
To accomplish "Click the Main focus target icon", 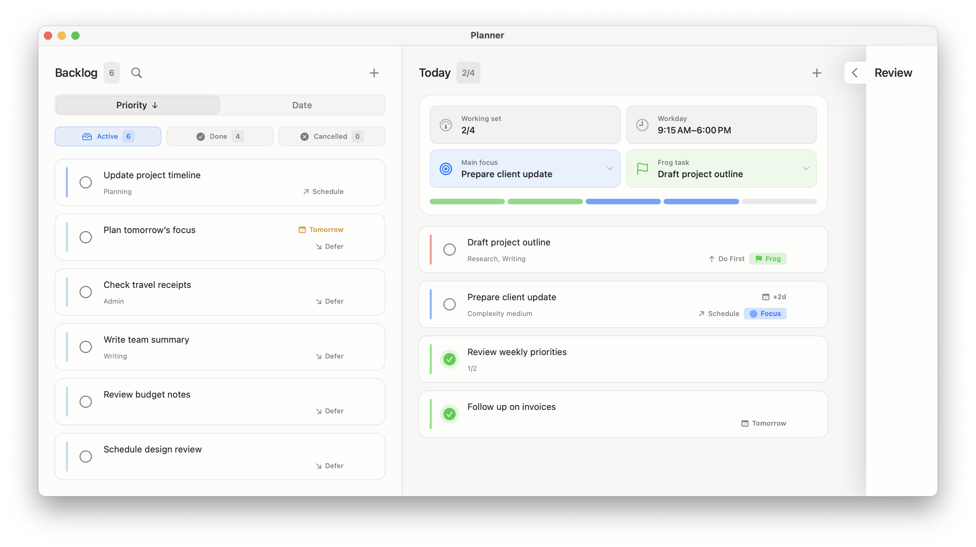I will point(445,169).
